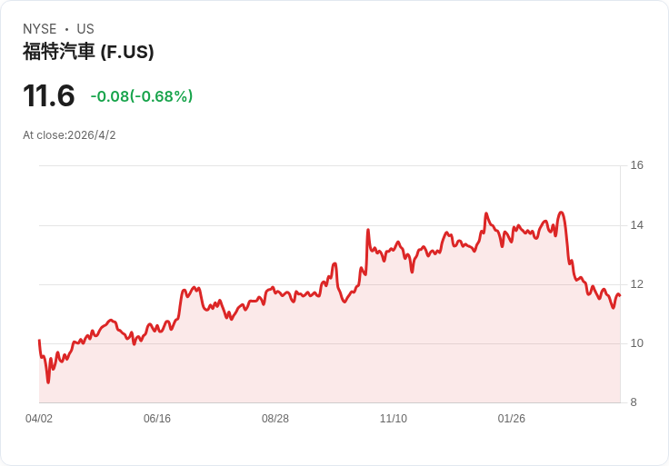The width and height of the screenshot is (669, 466).
Task: Click the 8 price axis label
Action: pyautogui.click(x=634, y=402)
